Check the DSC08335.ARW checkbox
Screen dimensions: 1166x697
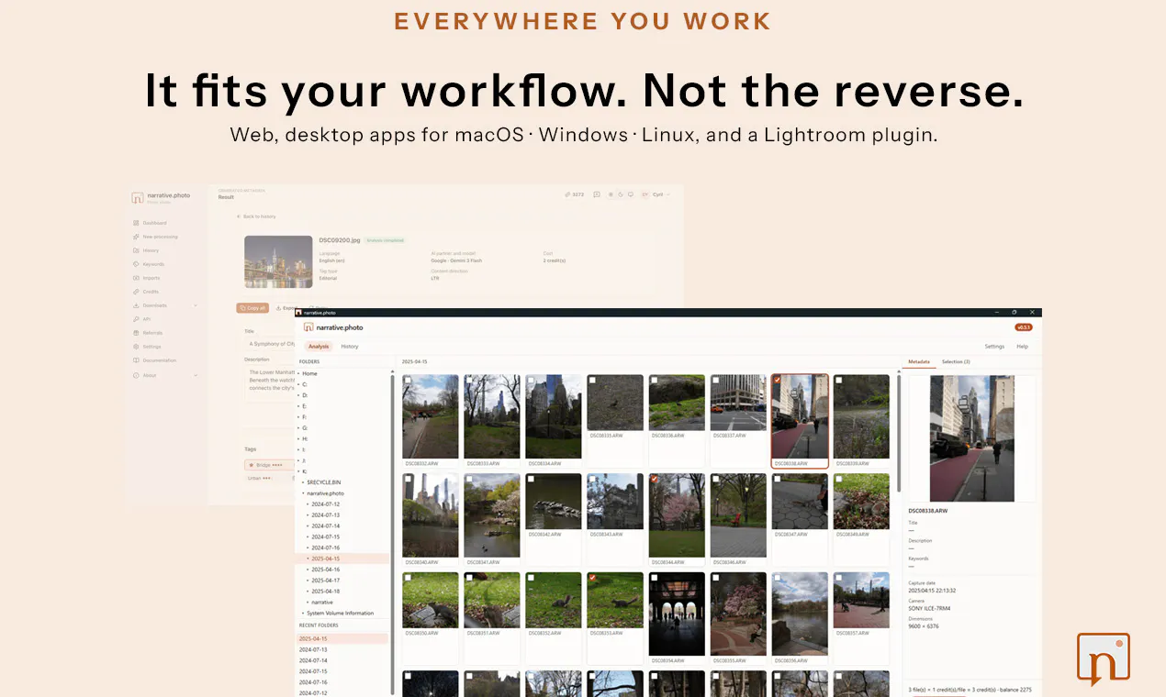pos(592,380)
